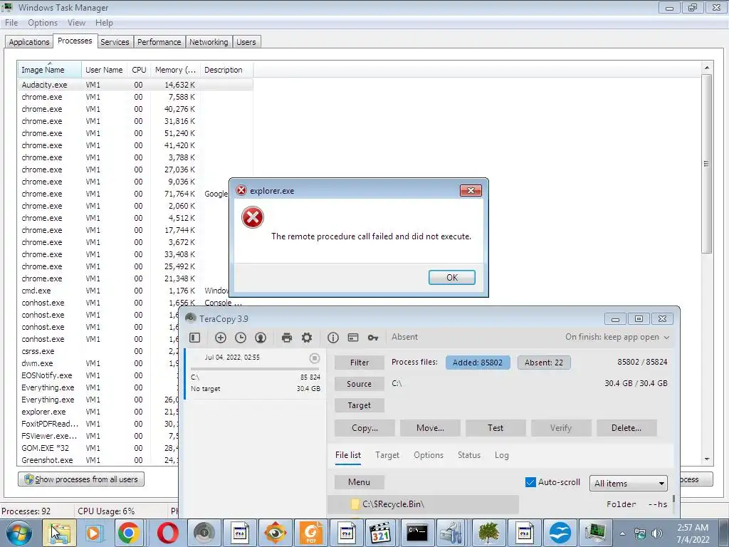Open TeraCopy Target tab
Viewport: 729px width, 547px height.
[387, 455]
